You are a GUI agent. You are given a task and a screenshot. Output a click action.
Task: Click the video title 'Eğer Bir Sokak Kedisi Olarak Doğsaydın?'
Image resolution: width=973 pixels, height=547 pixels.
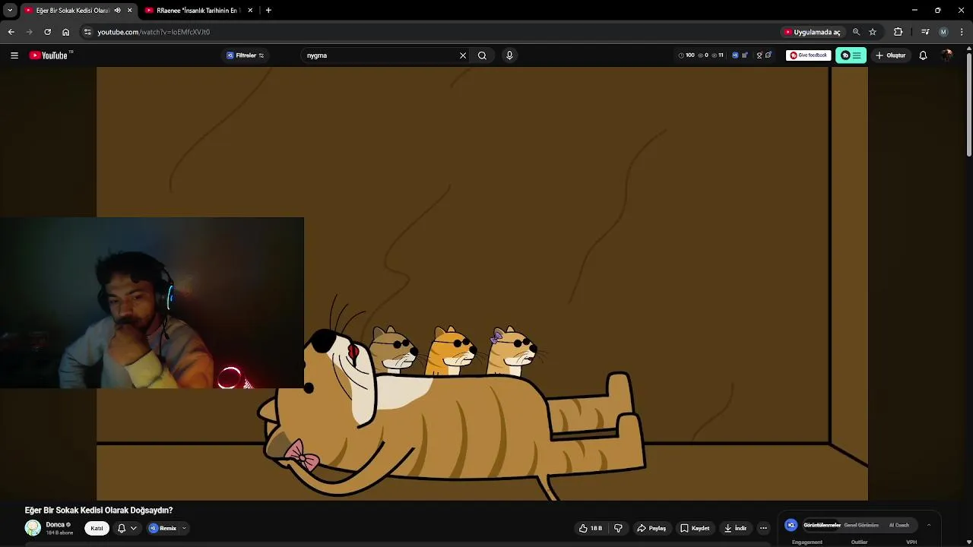coord(99,511)
